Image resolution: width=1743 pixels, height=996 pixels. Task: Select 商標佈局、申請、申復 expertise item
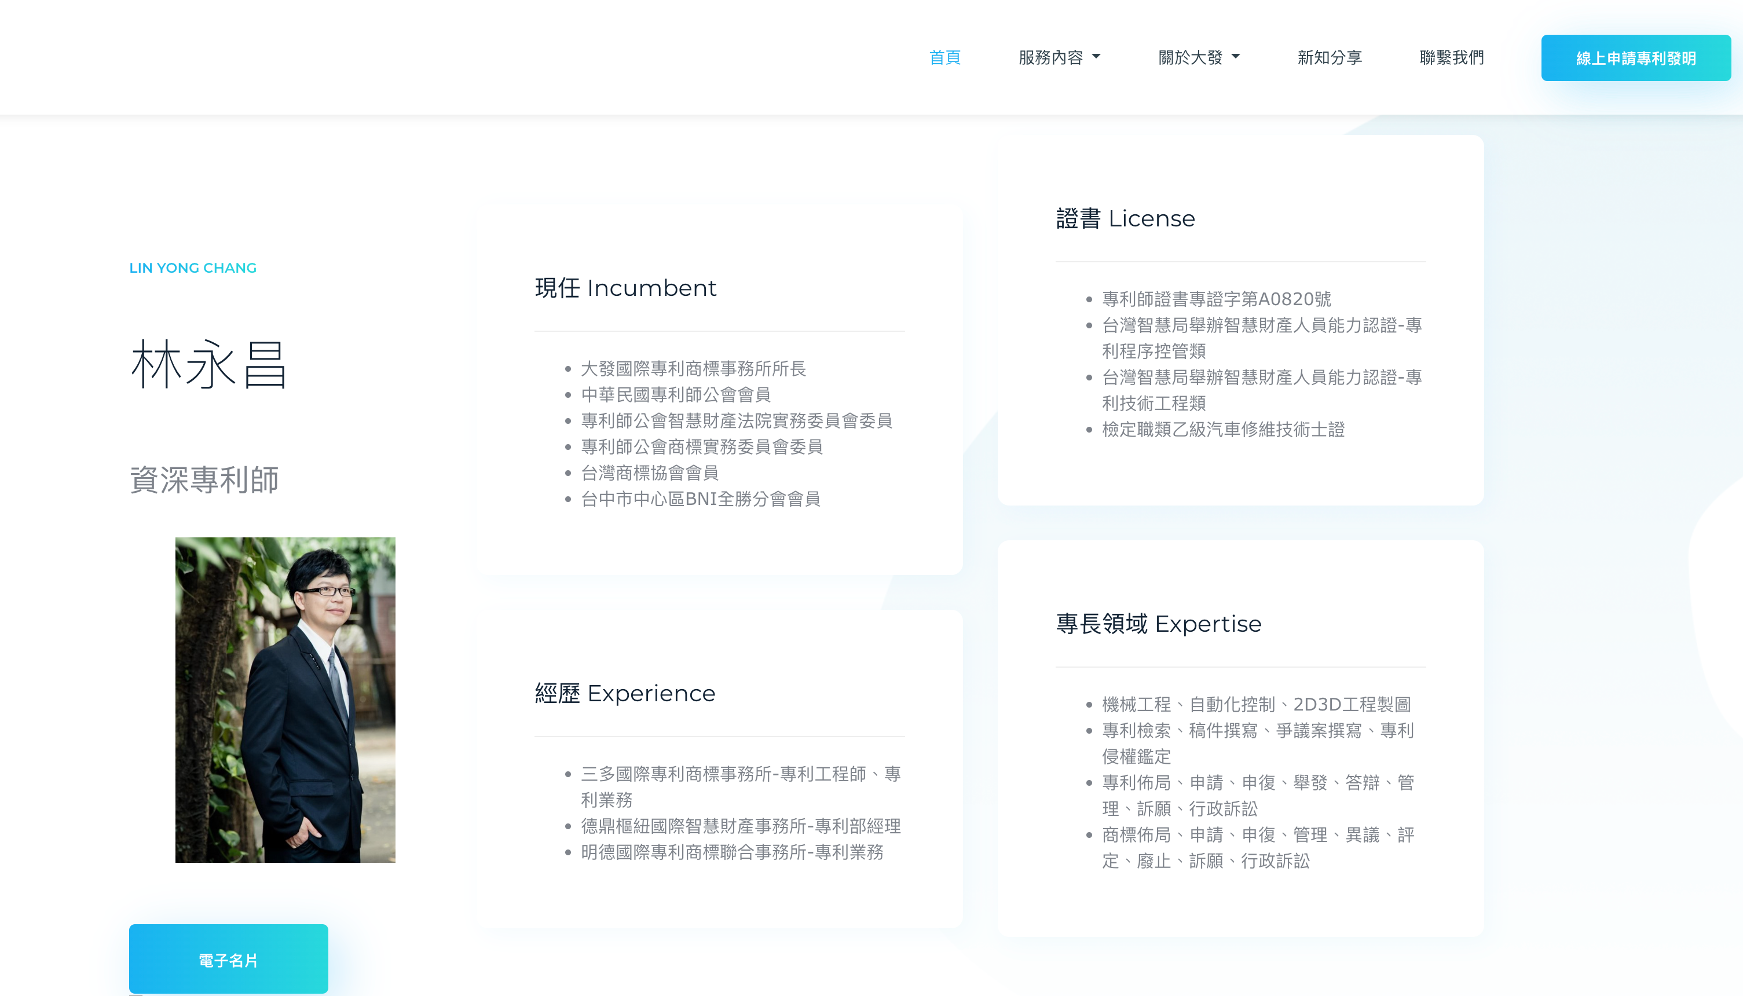click(1258, 848)
